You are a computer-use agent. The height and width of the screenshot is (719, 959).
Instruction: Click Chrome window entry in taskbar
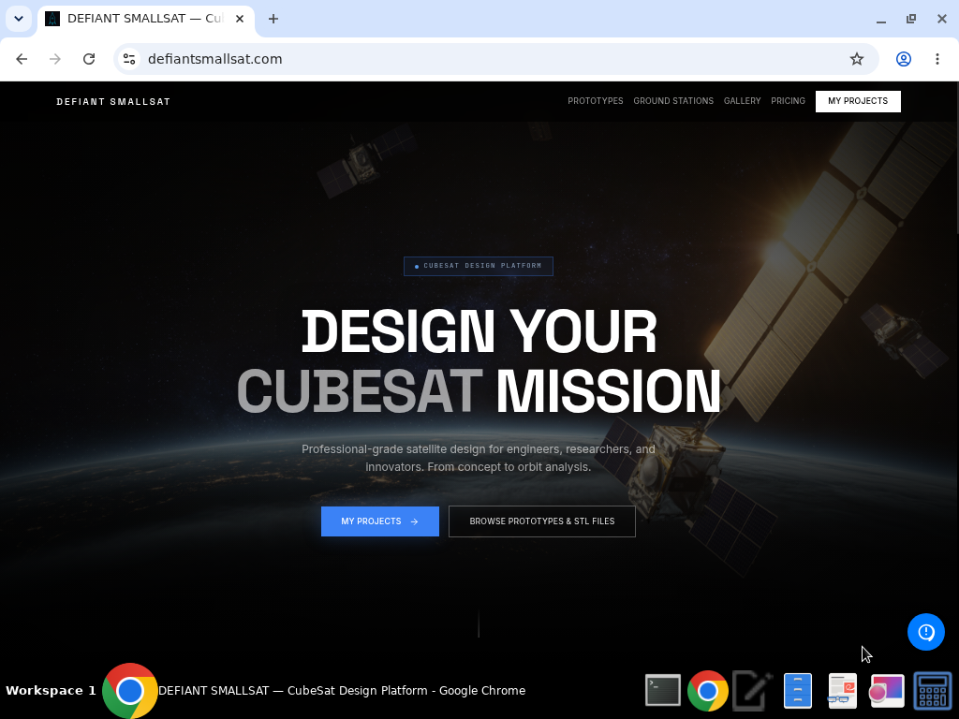315,691
